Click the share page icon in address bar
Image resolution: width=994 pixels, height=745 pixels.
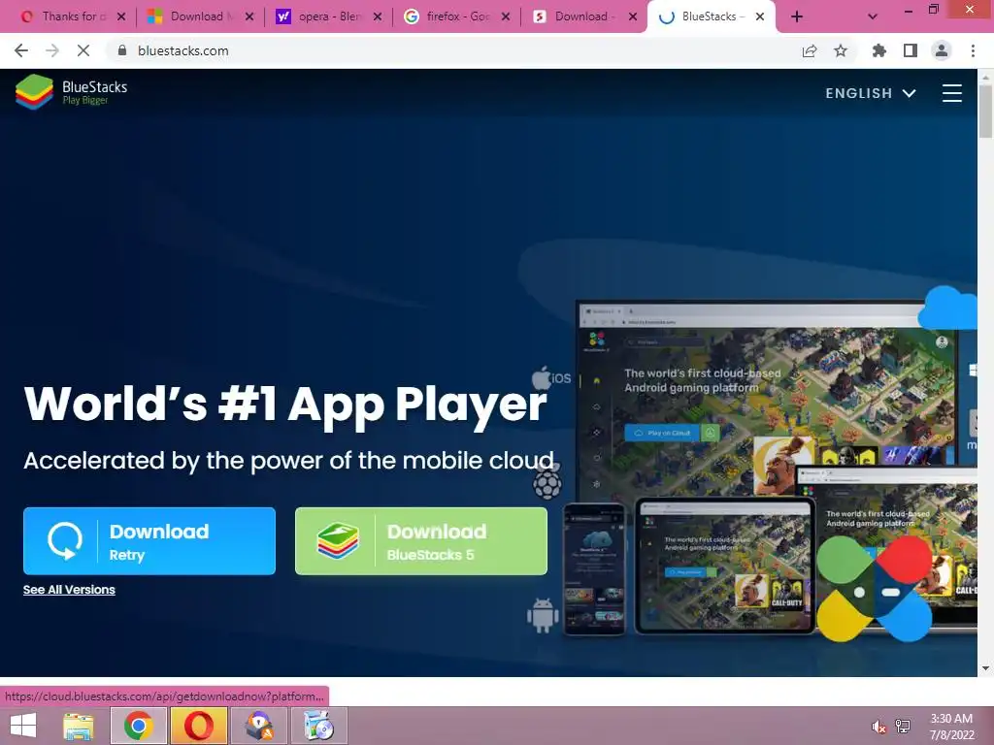tap(810, 50)
